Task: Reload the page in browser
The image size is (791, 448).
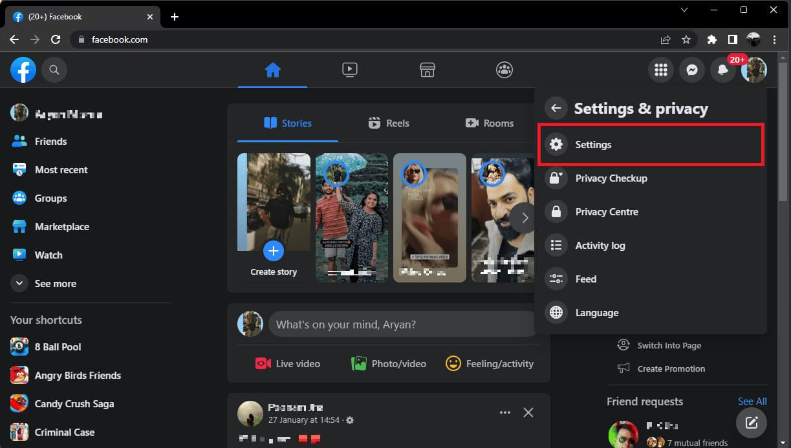Action: [x=56, y=39]
